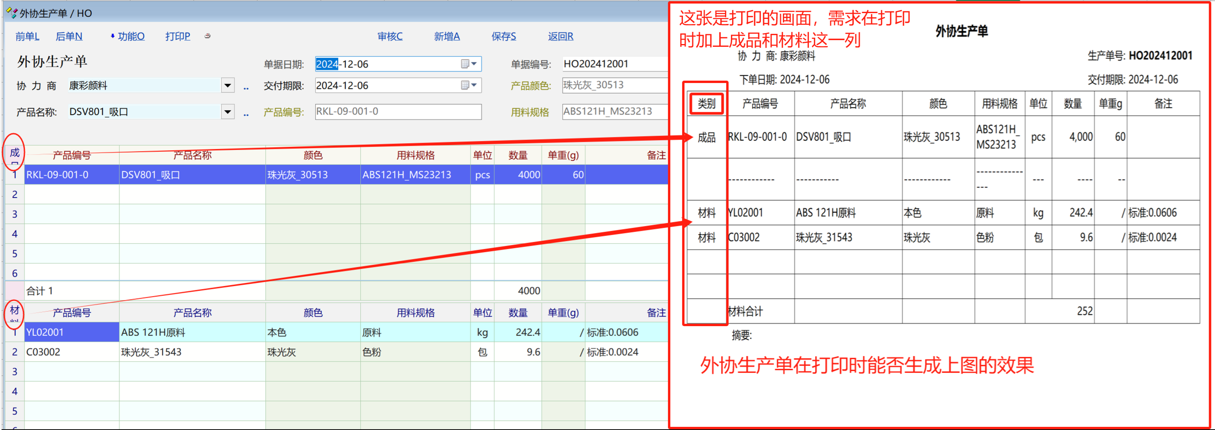Image resolution: width=1215 pixels, height=430 pixels.
Task: Go to next order with 后单N
Action: pyautogui.click(x=69, y=36)
